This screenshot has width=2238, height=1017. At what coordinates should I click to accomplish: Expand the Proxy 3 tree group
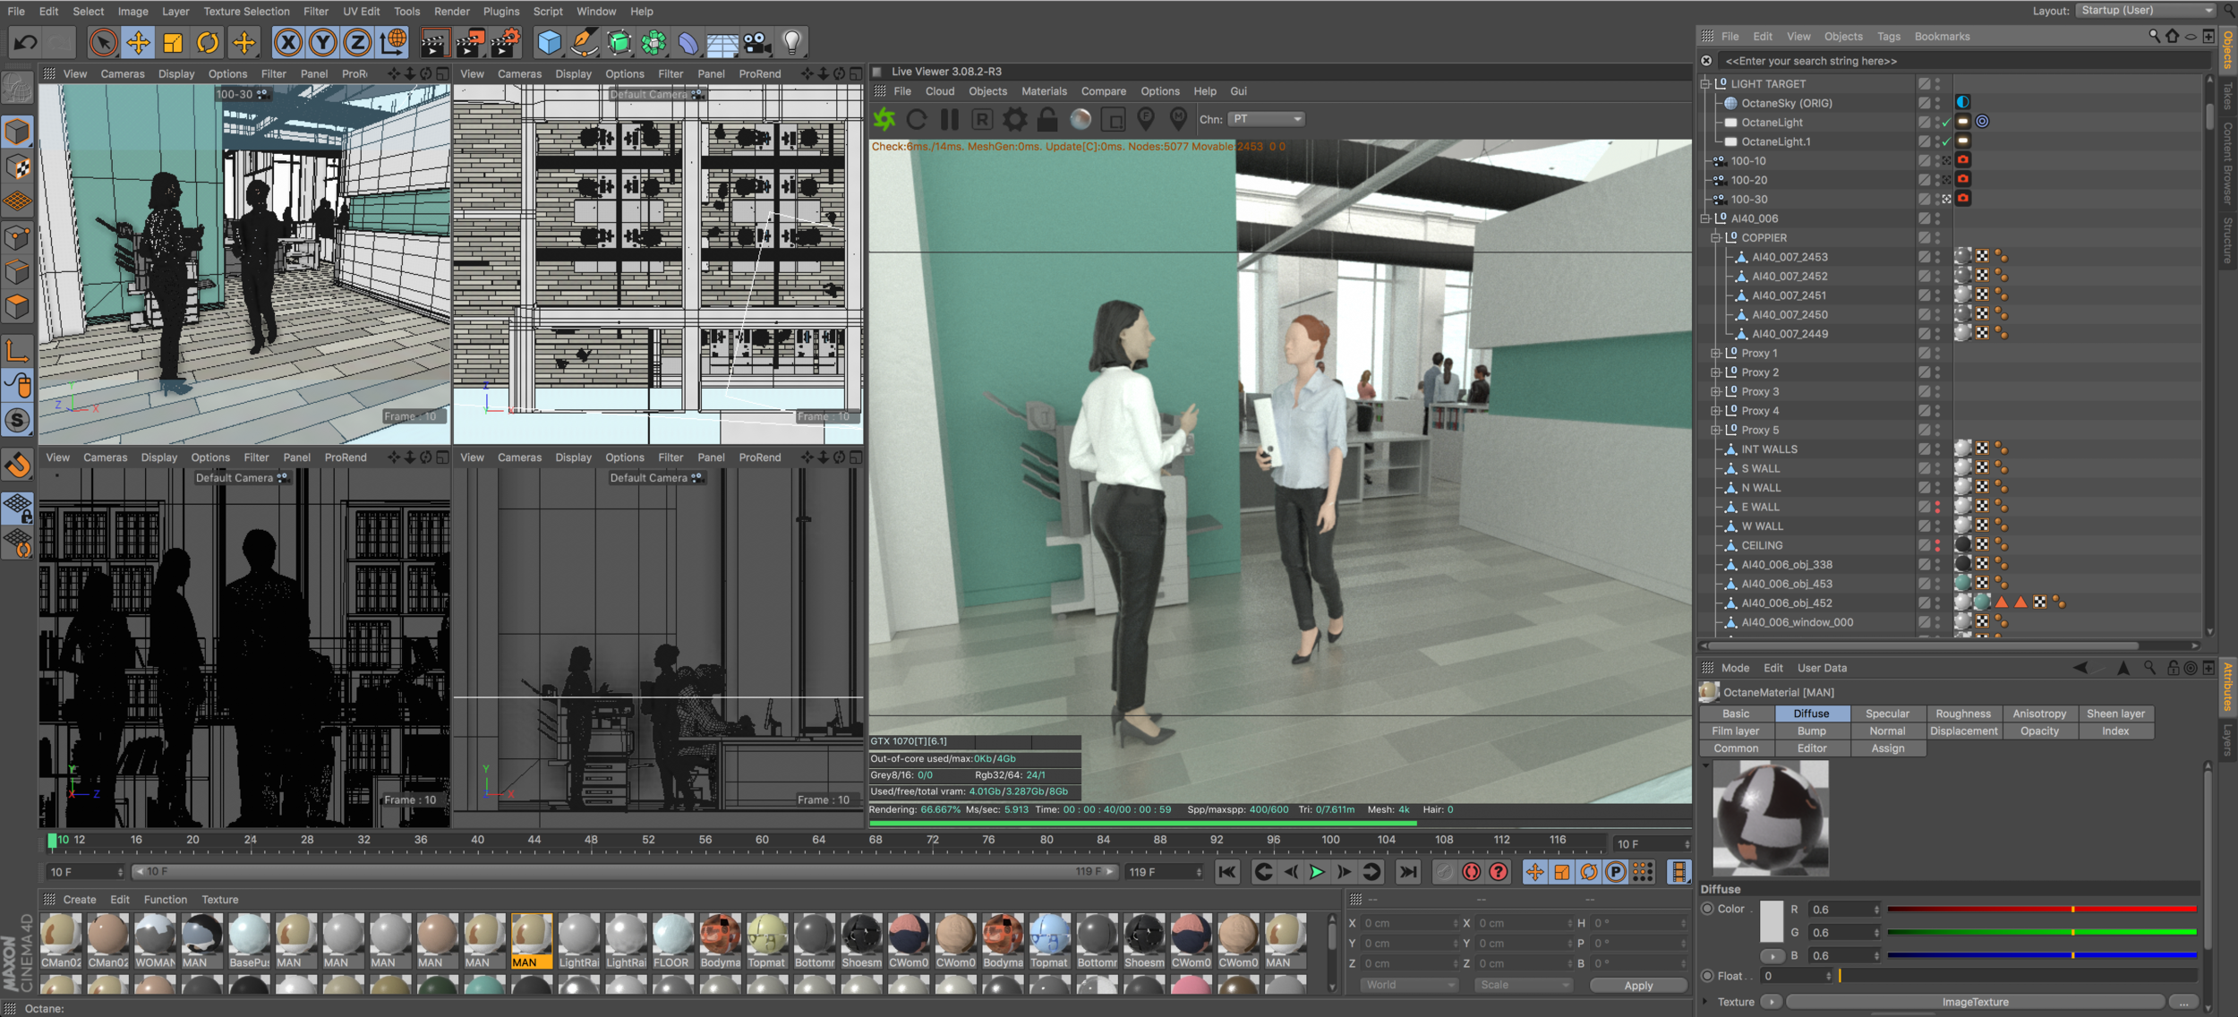coord(1716,392)
